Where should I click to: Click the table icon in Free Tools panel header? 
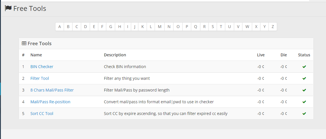click(x=24, y=43)
